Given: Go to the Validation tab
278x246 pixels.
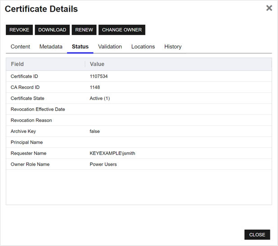Looking at the screenshot, I should click(110, 47).
